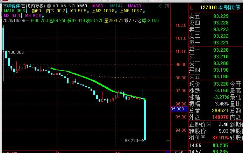Screen dimensions: 243x153
Task: Click the 现价 93.220 current price
Action: pos(221,84)
